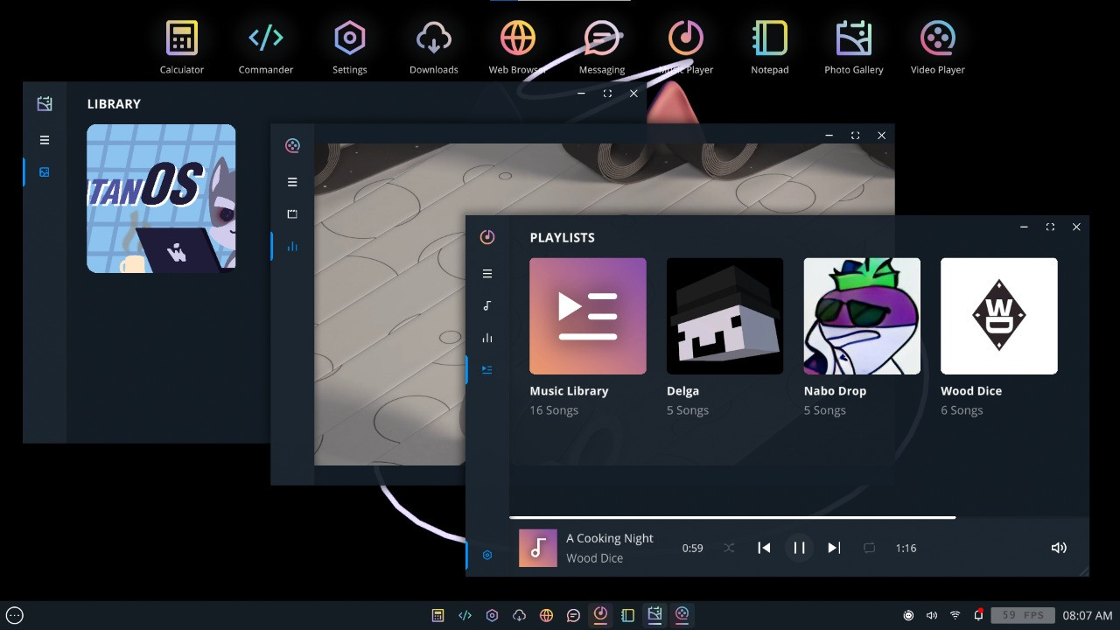Select the Albums icon in Photo Gallery sidebar
The image size is (1120, 630).
(44, 172)
